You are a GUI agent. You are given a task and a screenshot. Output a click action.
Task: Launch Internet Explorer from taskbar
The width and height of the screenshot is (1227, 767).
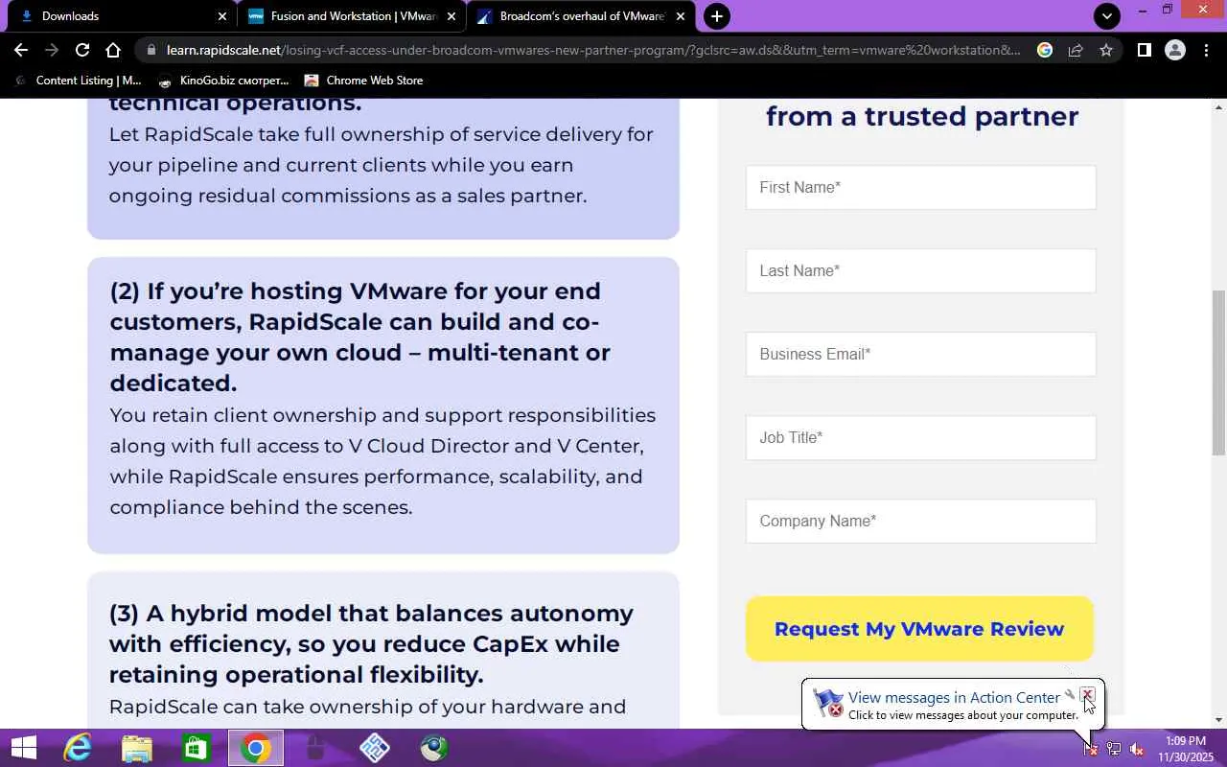[x=77, y=748]
